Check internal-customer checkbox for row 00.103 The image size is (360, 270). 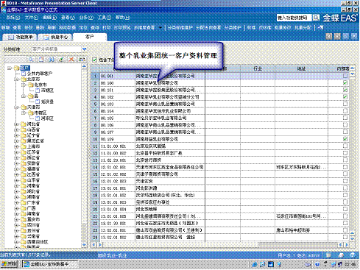[x=345, y=104]
